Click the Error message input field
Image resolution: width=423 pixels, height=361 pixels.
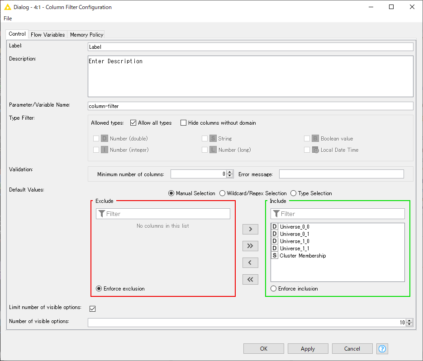(x=341, y=174)
